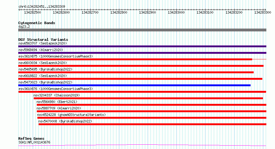The width and height of the screenshot is (275, 149).
Task: Select the nsv5968494 (Almarri2020) purple bar
Action: point(142,53)
